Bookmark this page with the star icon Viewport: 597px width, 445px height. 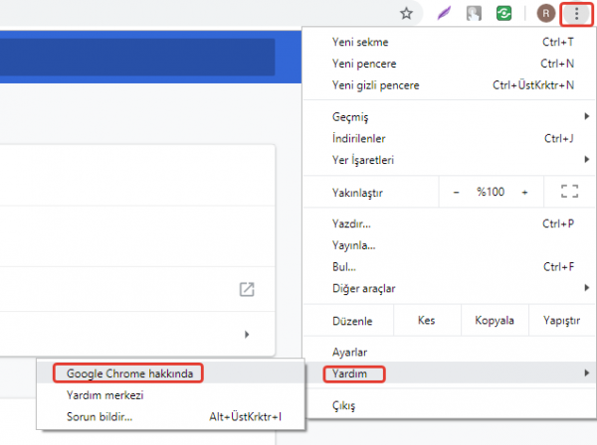tap(406, 14)
